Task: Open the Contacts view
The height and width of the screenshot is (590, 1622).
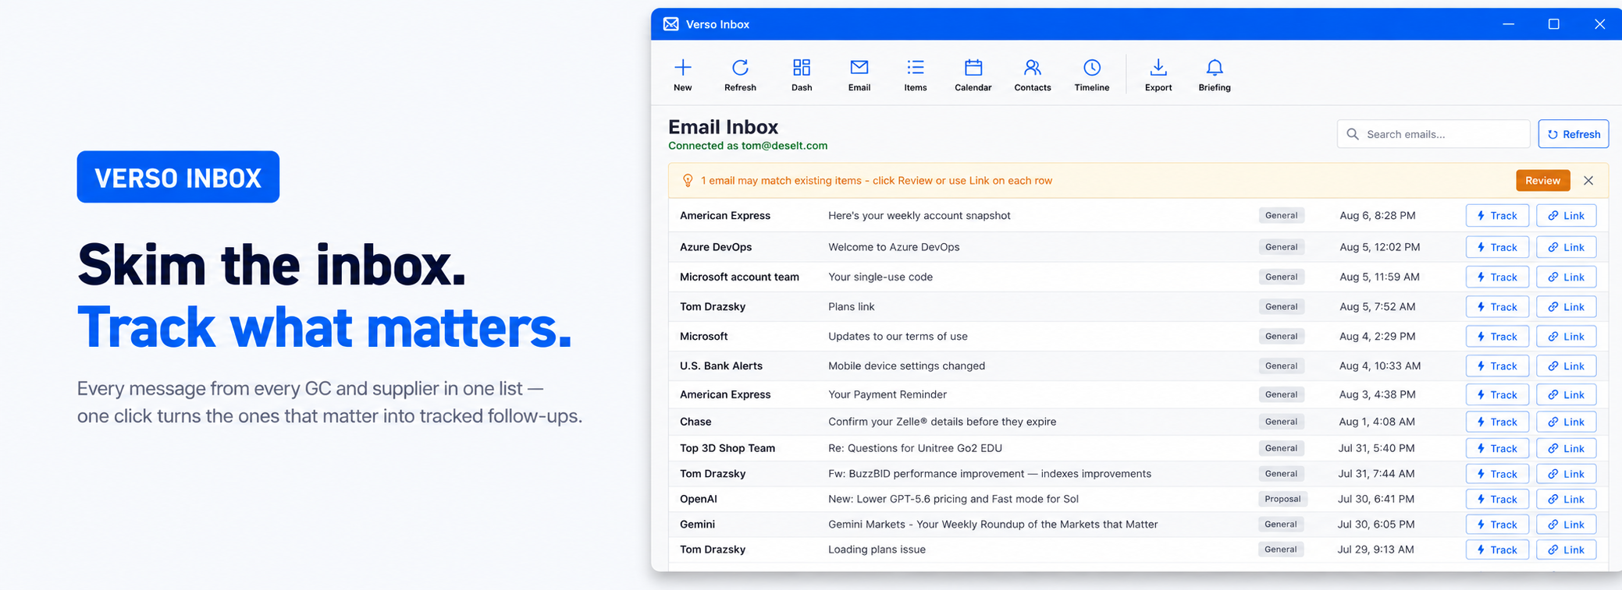Action: [1032, 75]
